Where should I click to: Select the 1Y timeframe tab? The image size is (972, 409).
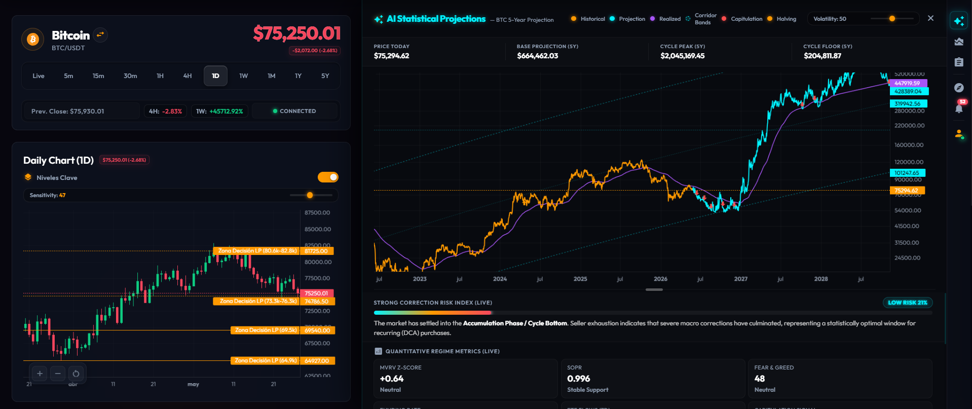(x=298, y=76)
